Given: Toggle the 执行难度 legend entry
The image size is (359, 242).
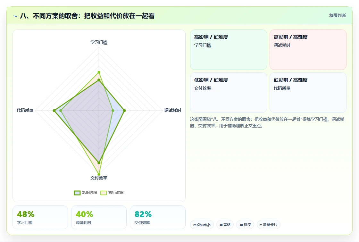Looking at the screenshot, I should coord(112,193).
